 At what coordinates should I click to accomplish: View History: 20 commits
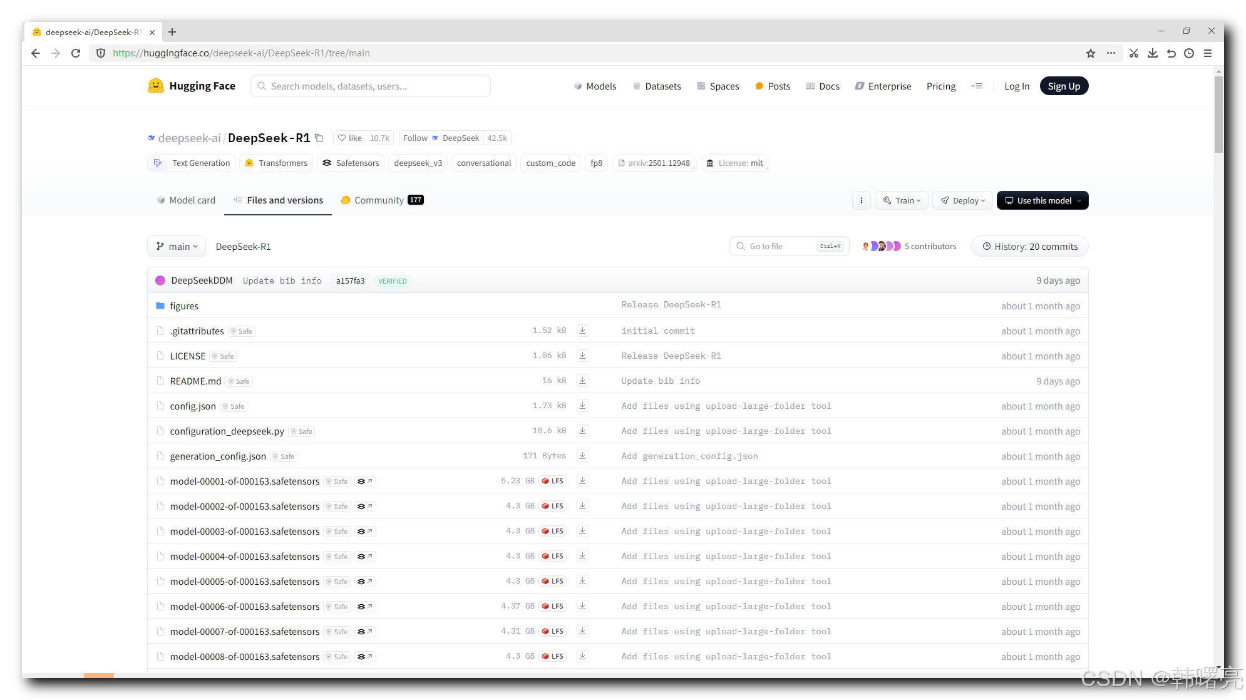pos(1029,247)
